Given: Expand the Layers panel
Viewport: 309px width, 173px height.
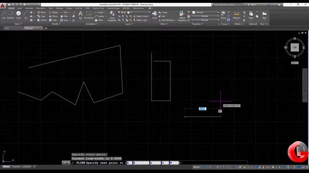Looking at the screenshot, I should (129, 24).
